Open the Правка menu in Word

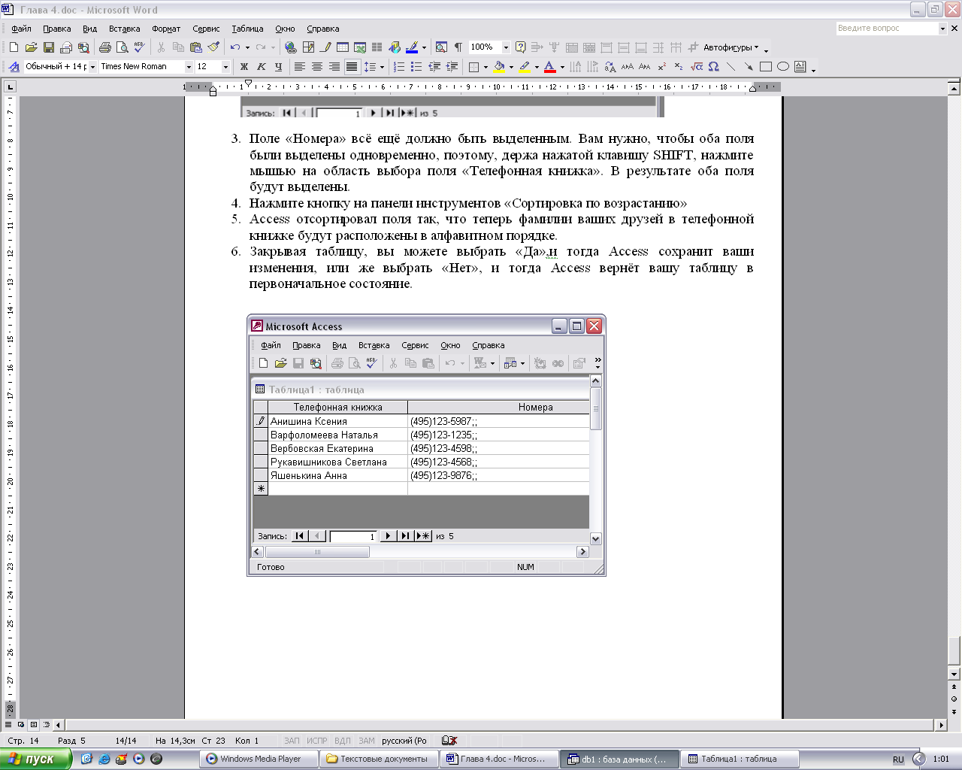tap(57, 29)
